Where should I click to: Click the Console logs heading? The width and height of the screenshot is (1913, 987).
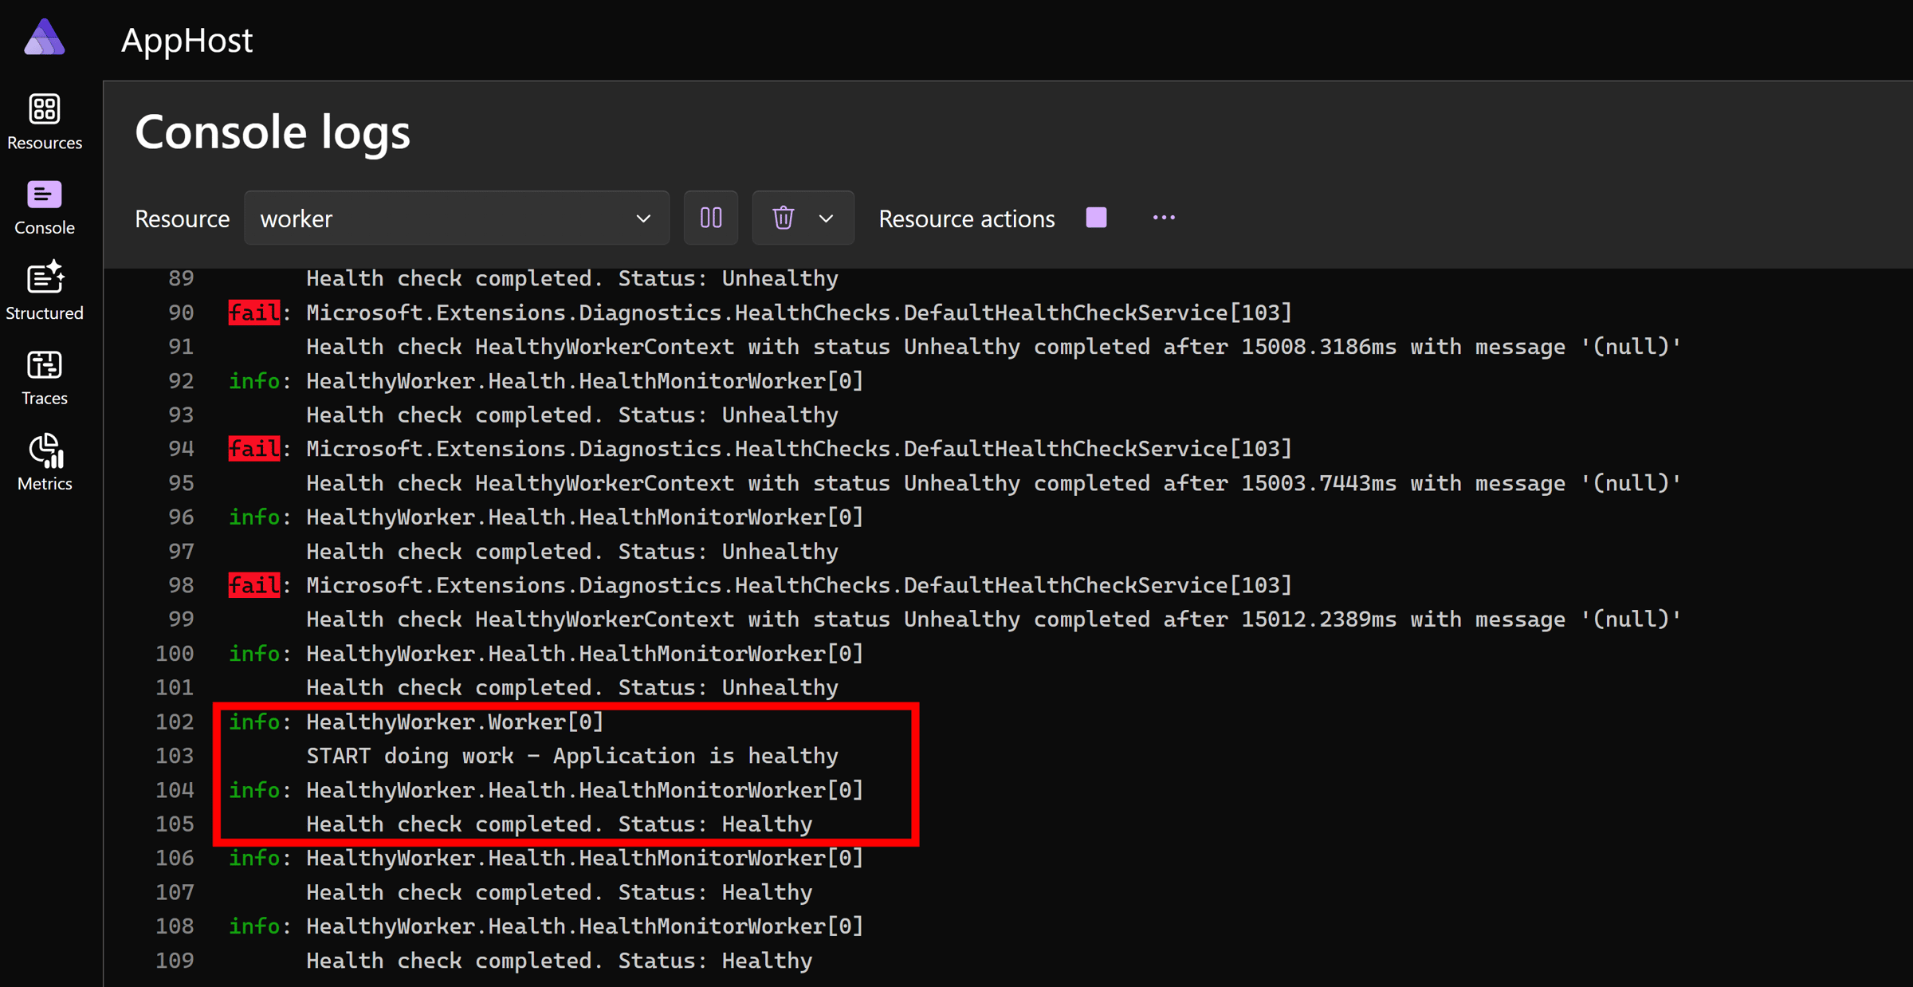[273, 132]
